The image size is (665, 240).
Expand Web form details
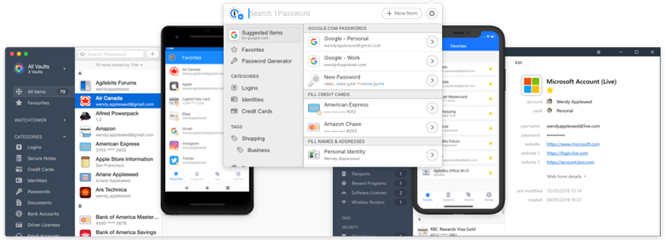coord(566,176)
